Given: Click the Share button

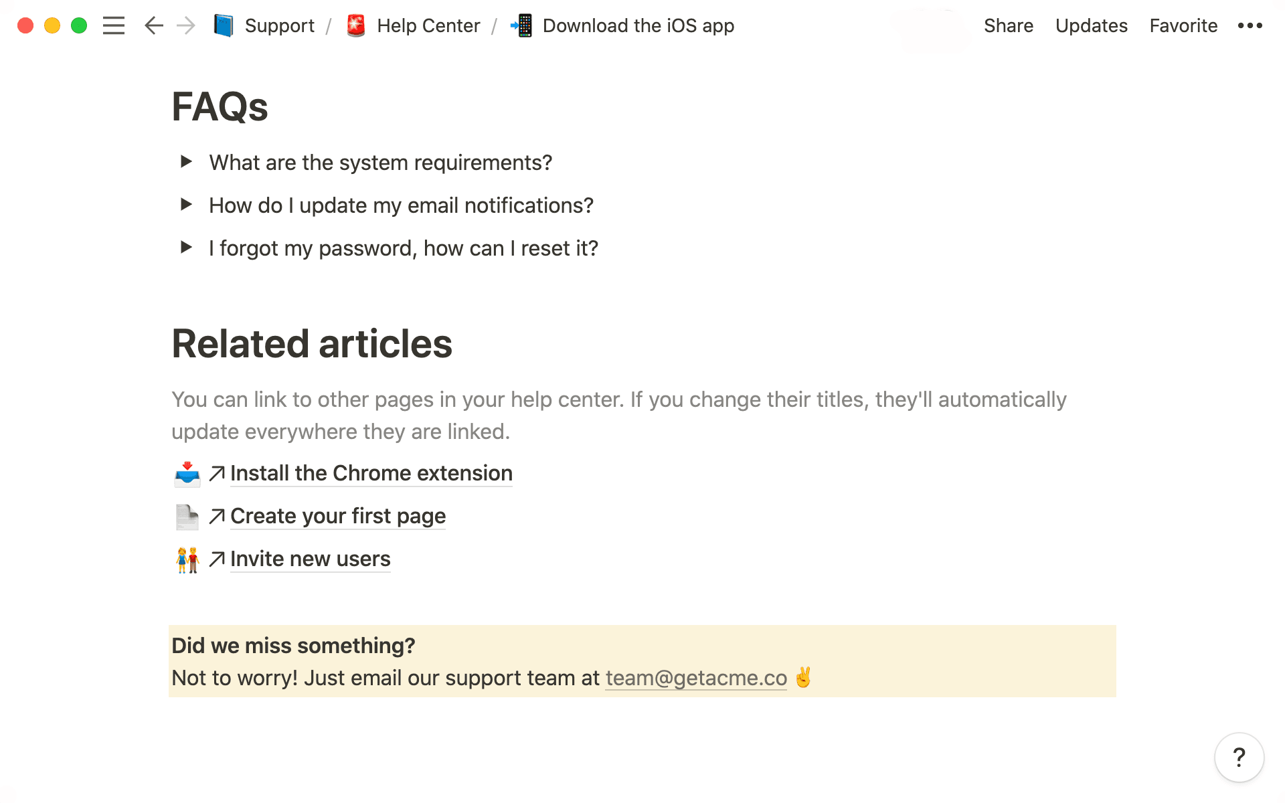Looking at the screenshot, I should [x=1008, y=26].
